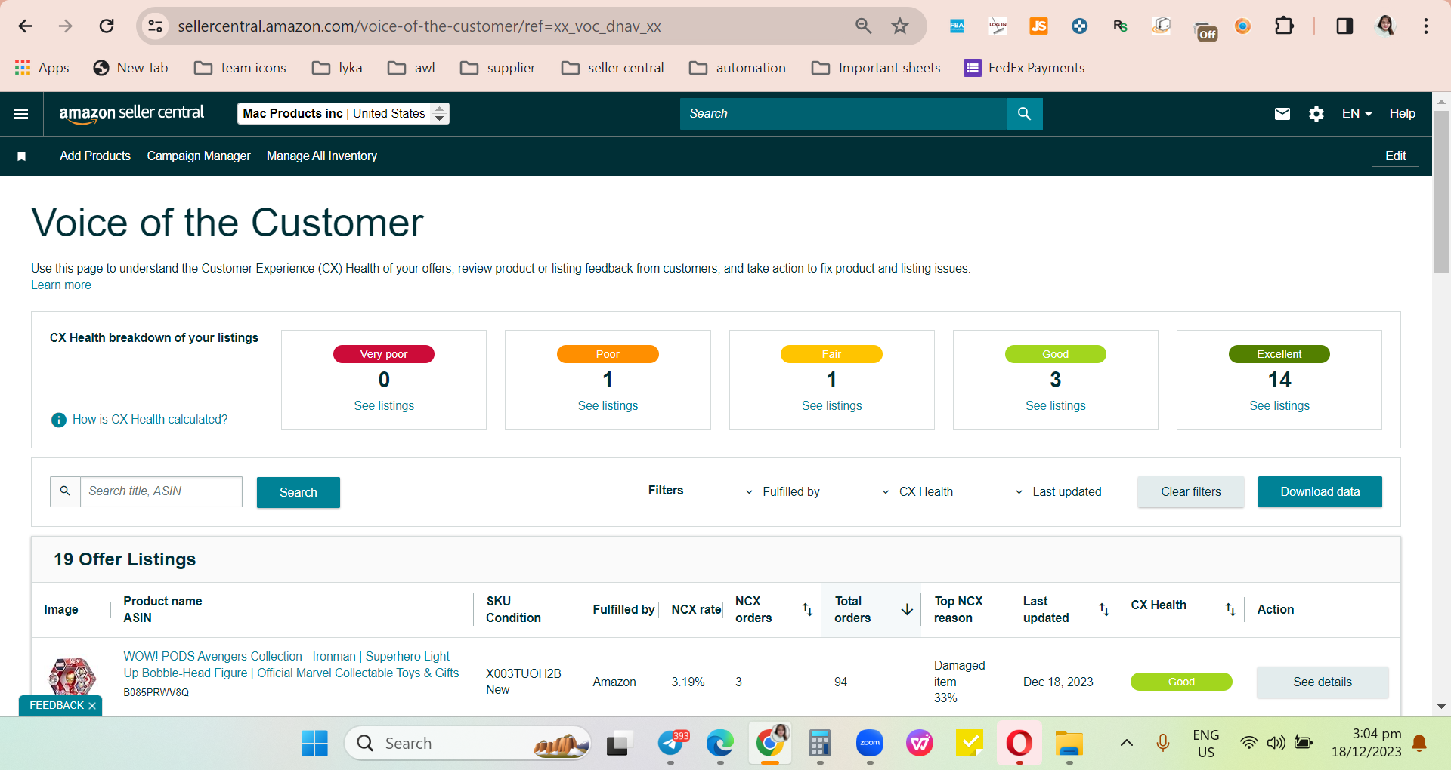1451x770 pixels.
Task: Open the Calculator from the taskbar
Action: tap(820, 744)
